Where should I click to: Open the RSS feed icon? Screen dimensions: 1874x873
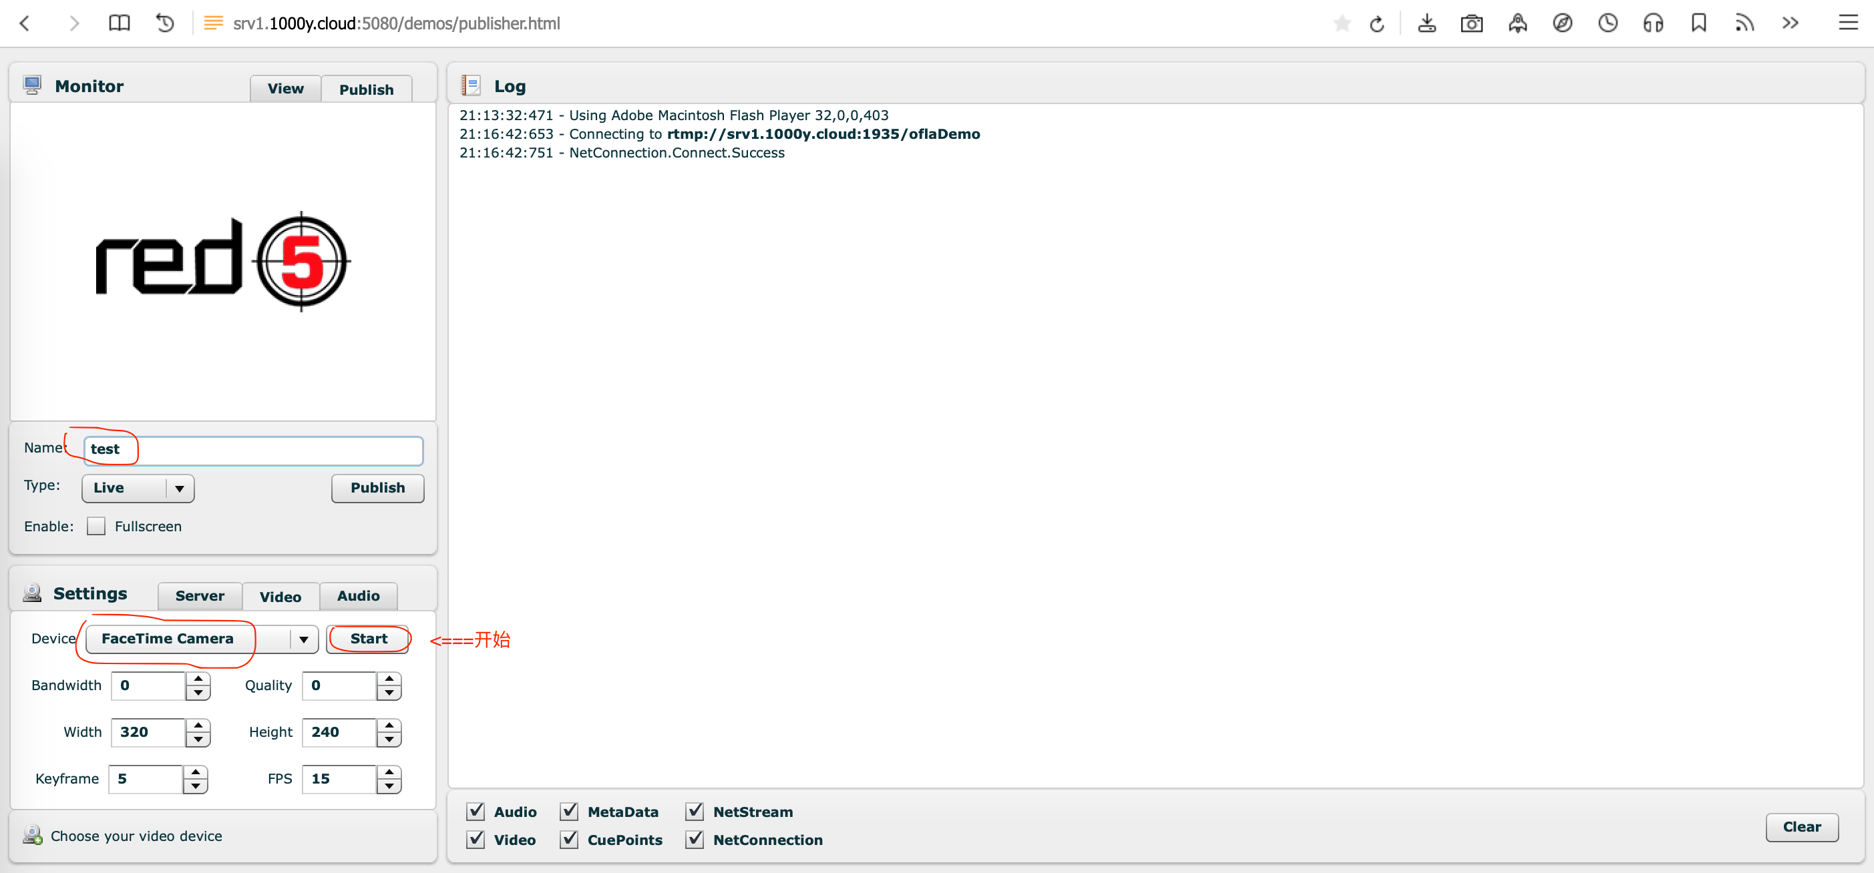(1744, 23)
